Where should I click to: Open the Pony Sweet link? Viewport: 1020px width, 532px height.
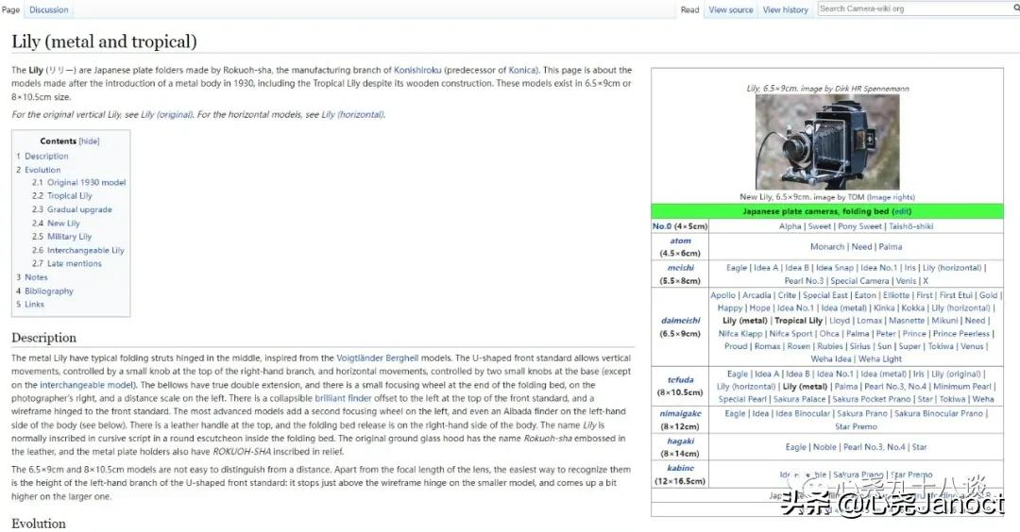[859, 226]
